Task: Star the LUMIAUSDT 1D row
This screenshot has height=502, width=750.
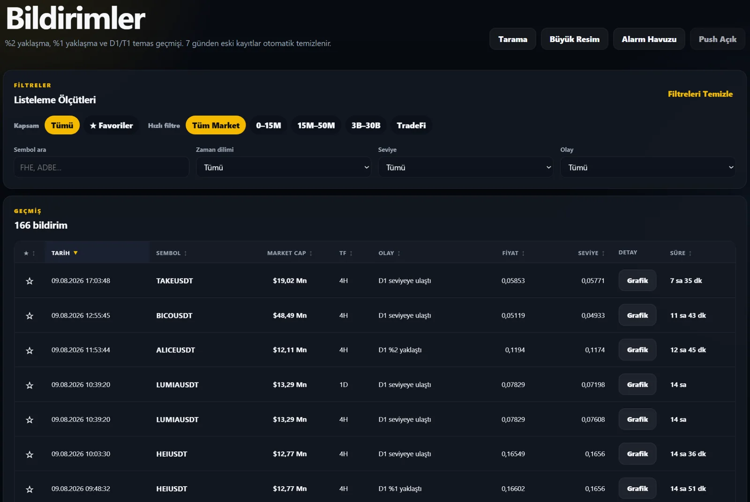Action: 30,385
